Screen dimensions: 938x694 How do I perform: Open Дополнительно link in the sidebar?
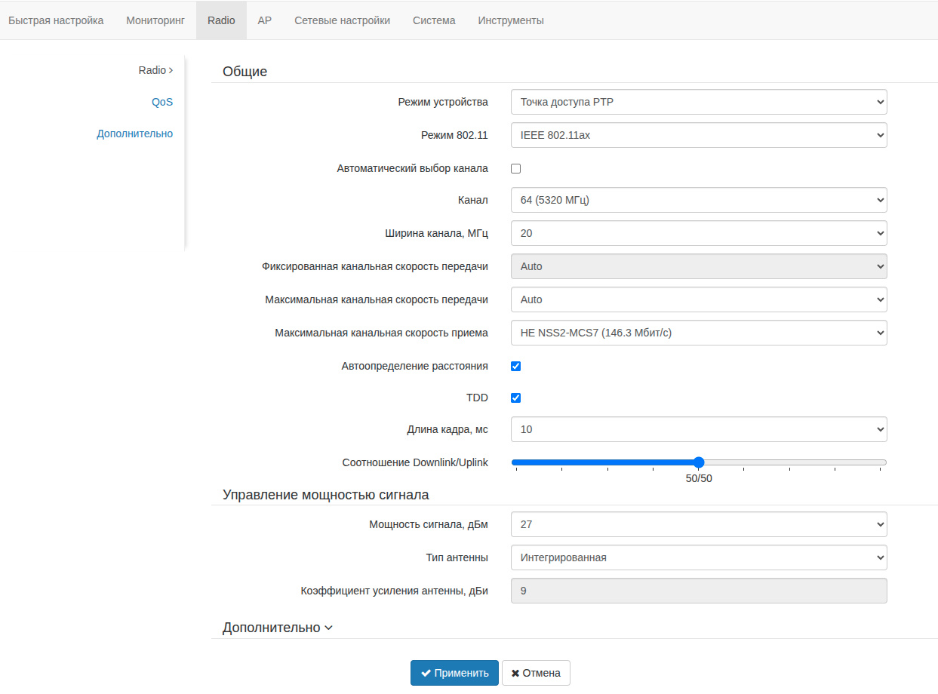tap(134, 134)
